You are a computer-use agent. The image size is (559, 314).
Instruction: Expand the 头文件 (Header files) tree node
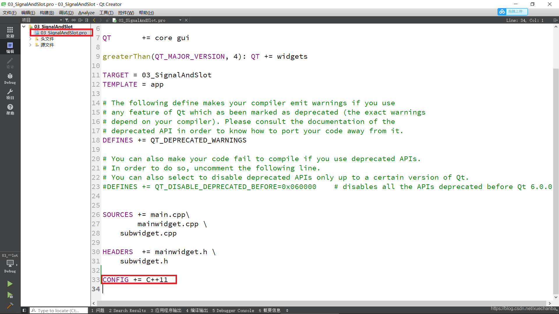point(30,39)
